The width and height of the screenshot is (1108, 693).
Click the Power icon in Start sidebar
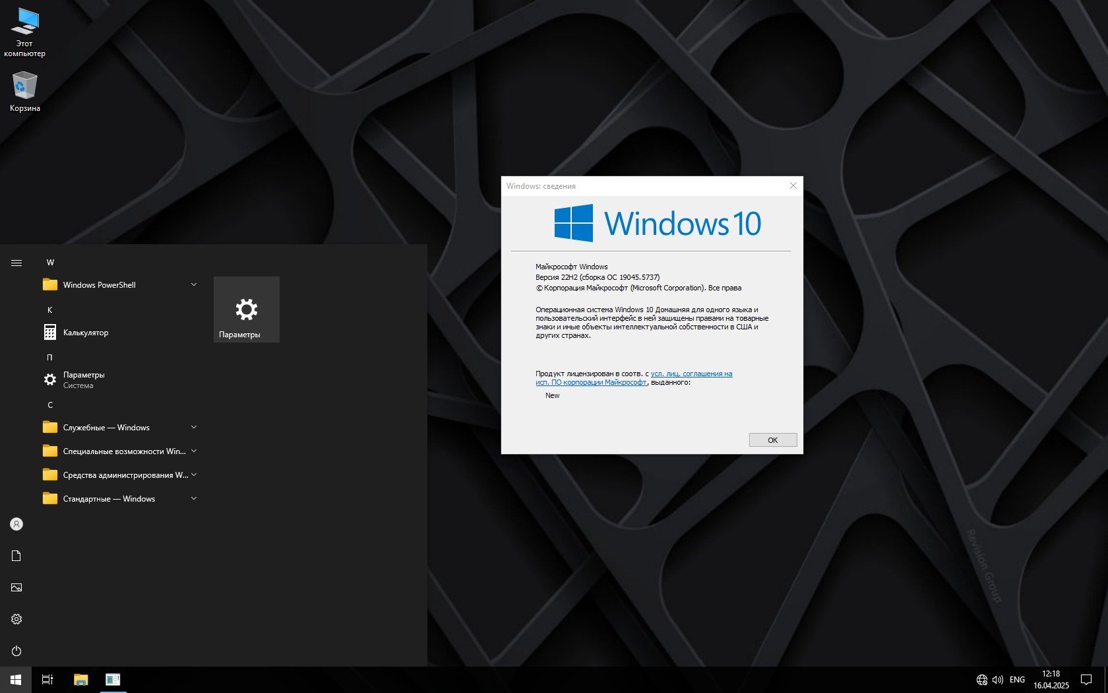tap(16, 651)
